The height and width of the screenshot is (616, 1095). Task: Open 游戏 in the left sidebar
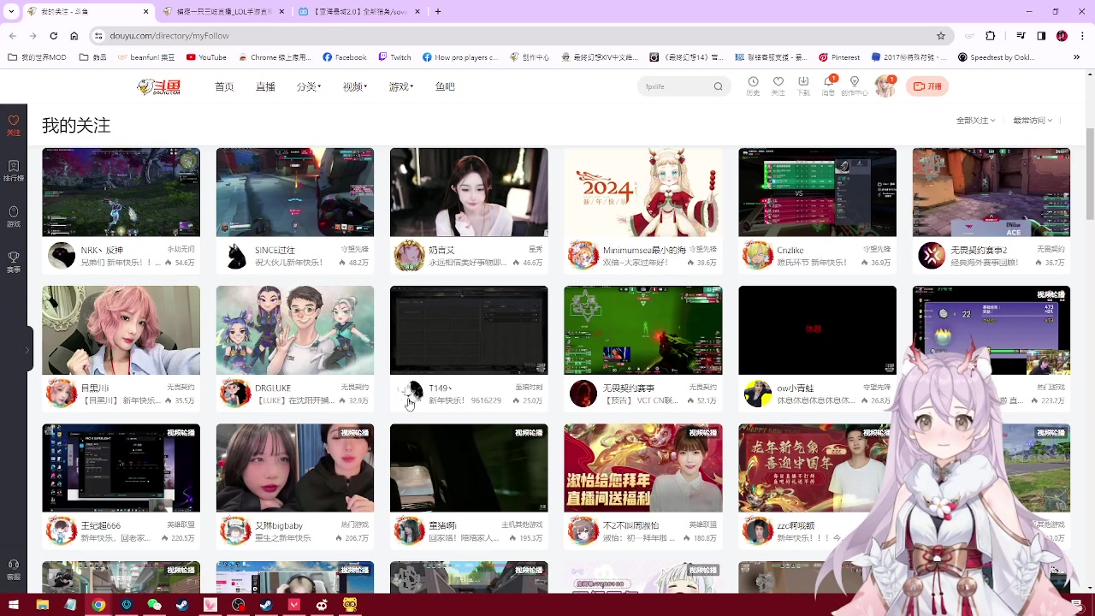[x=14, y=216]
